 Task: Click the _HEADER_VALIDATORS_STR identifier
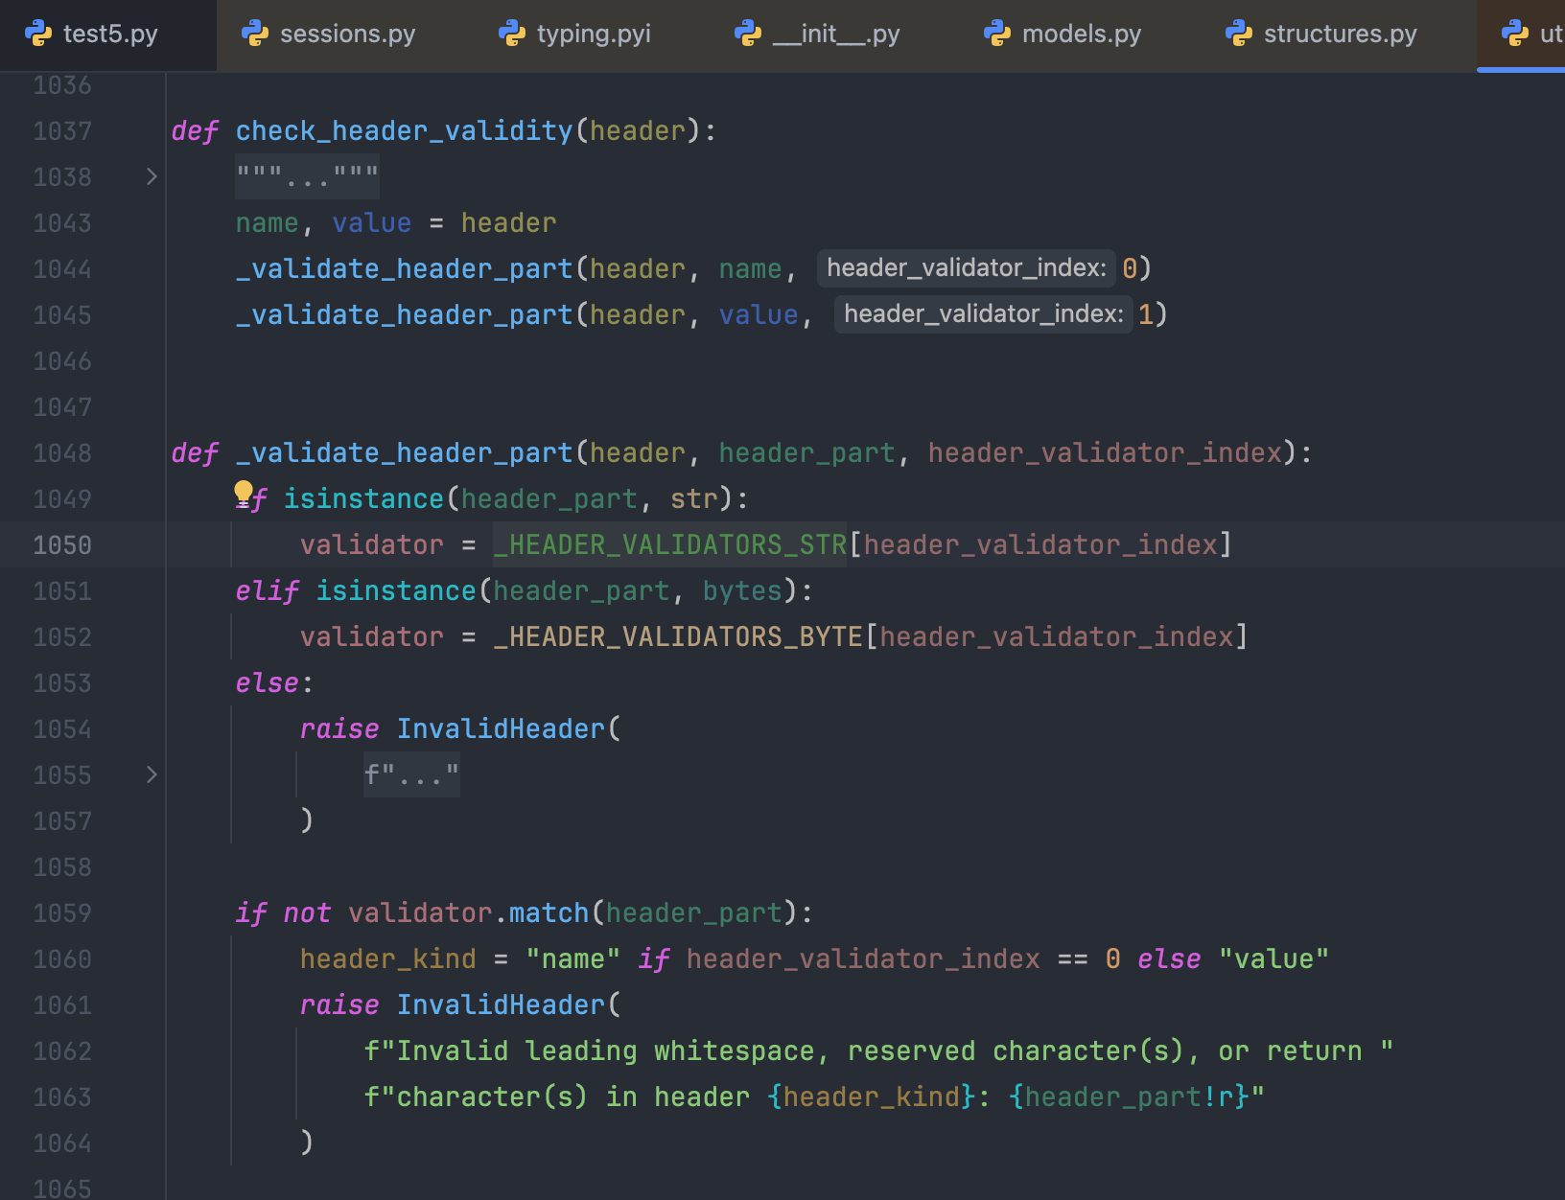coord(669,545)
